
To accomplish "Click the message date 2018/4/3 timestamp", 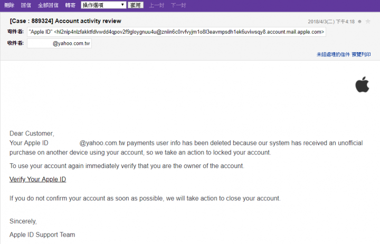I will [x=331, y=22].
